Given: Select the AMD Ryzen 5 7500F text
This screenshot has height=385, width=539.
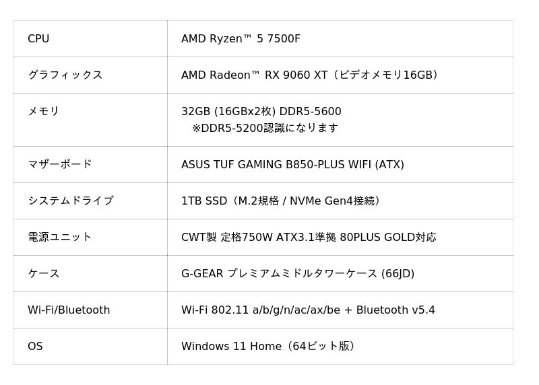Looking at the screenshot, I should (241, 39).
